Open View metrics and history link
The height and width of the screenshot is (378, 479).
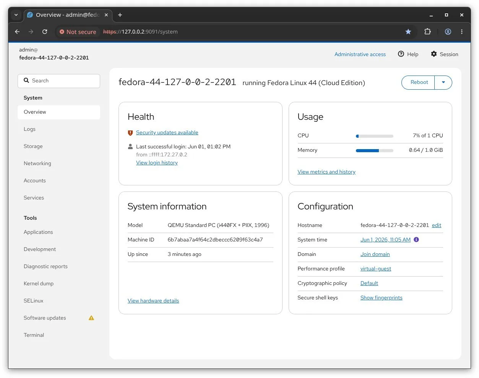pyautogui.click(x=326, y=172)
